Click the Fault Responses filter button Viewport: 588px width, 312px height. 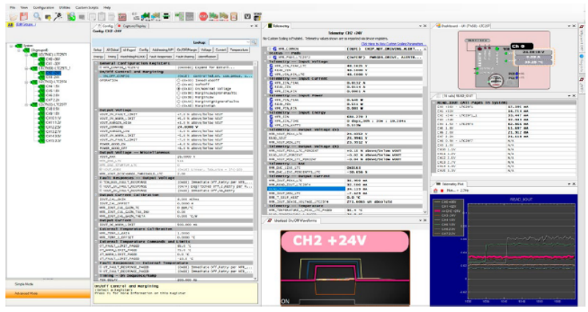coord(161,57)
